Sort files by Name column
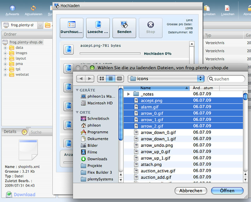251x202 pixels. [156, 88]
